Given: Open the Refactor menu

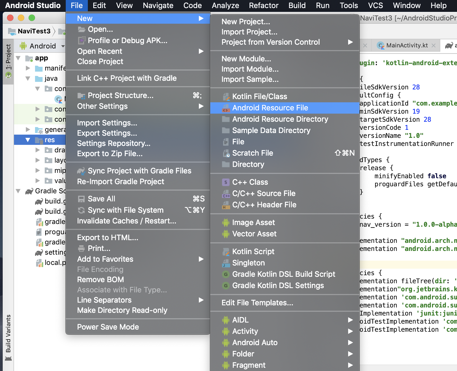Looking at the screenshot, I should point(264,5).
